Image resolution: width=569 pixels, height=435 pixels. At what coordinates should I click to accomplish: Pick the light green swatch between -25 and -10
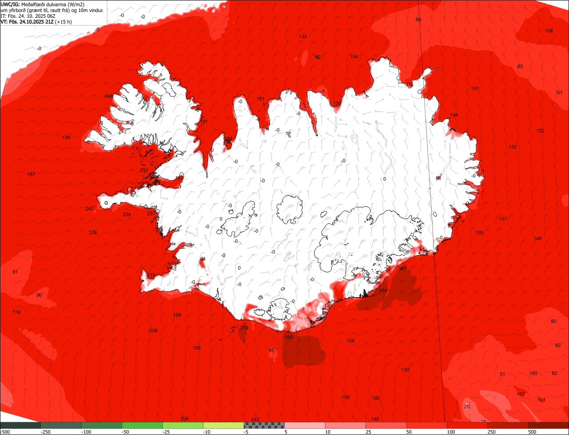pyautogui.click(x=183, y=425)
